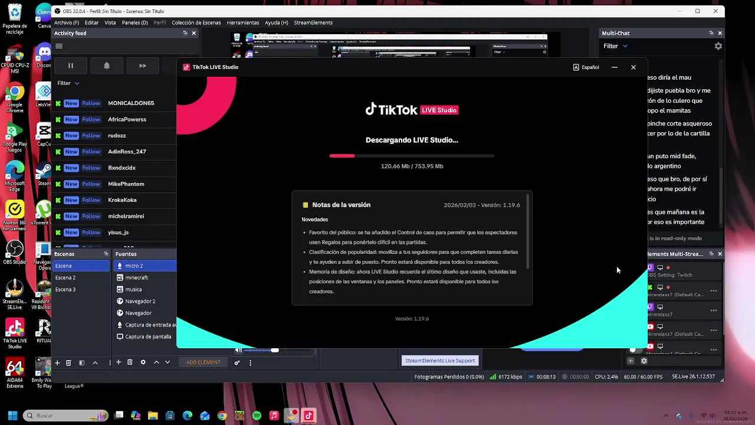The width and height of the screenshot is (755, 425).
Task: Open the Herramientas menu
Action: pyautogui.click(x=243, y=22)
